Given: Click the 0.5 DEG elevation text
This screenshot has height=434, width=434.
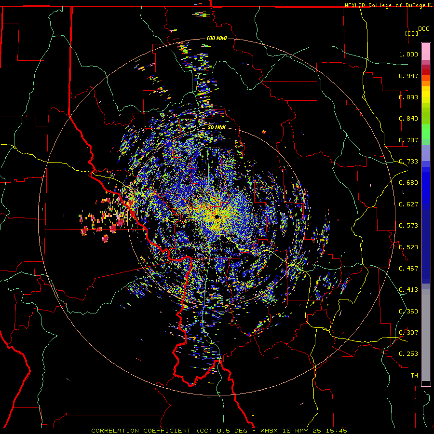Looking at the screenshot, I should click(232, 431).
